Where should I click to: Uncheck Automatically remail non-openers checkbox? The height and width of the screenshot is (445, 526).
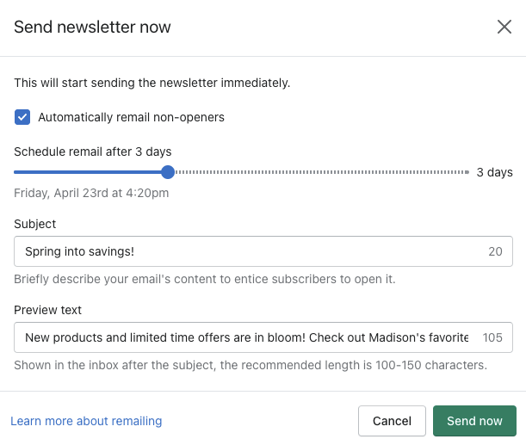(x=22, y=117)
